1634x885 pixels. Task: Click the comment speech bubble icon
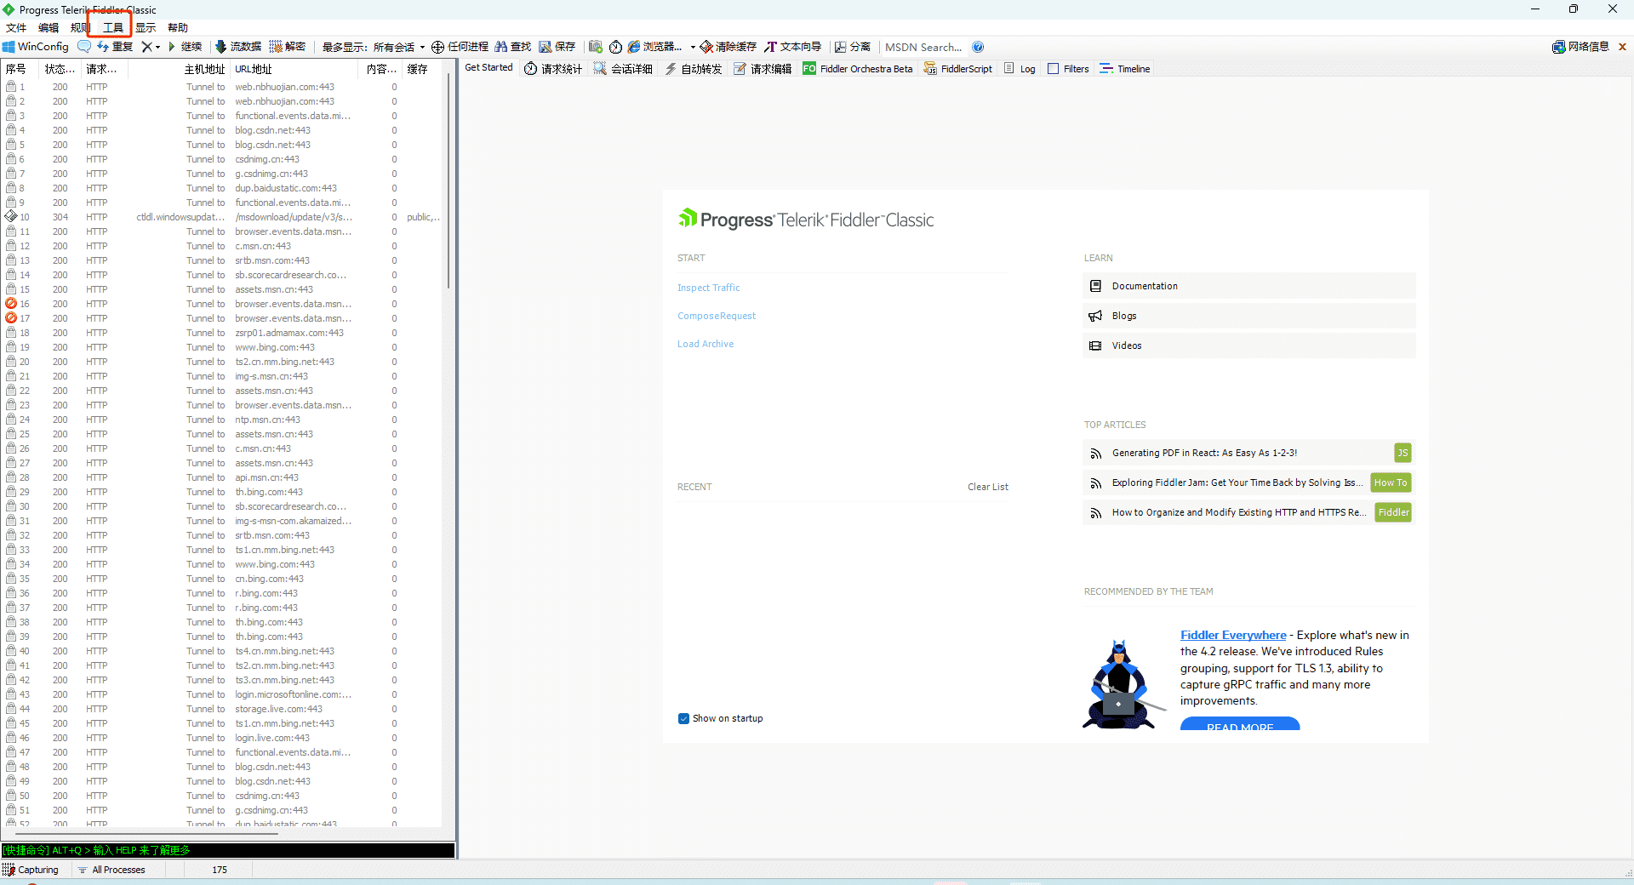tap(84, 47)
